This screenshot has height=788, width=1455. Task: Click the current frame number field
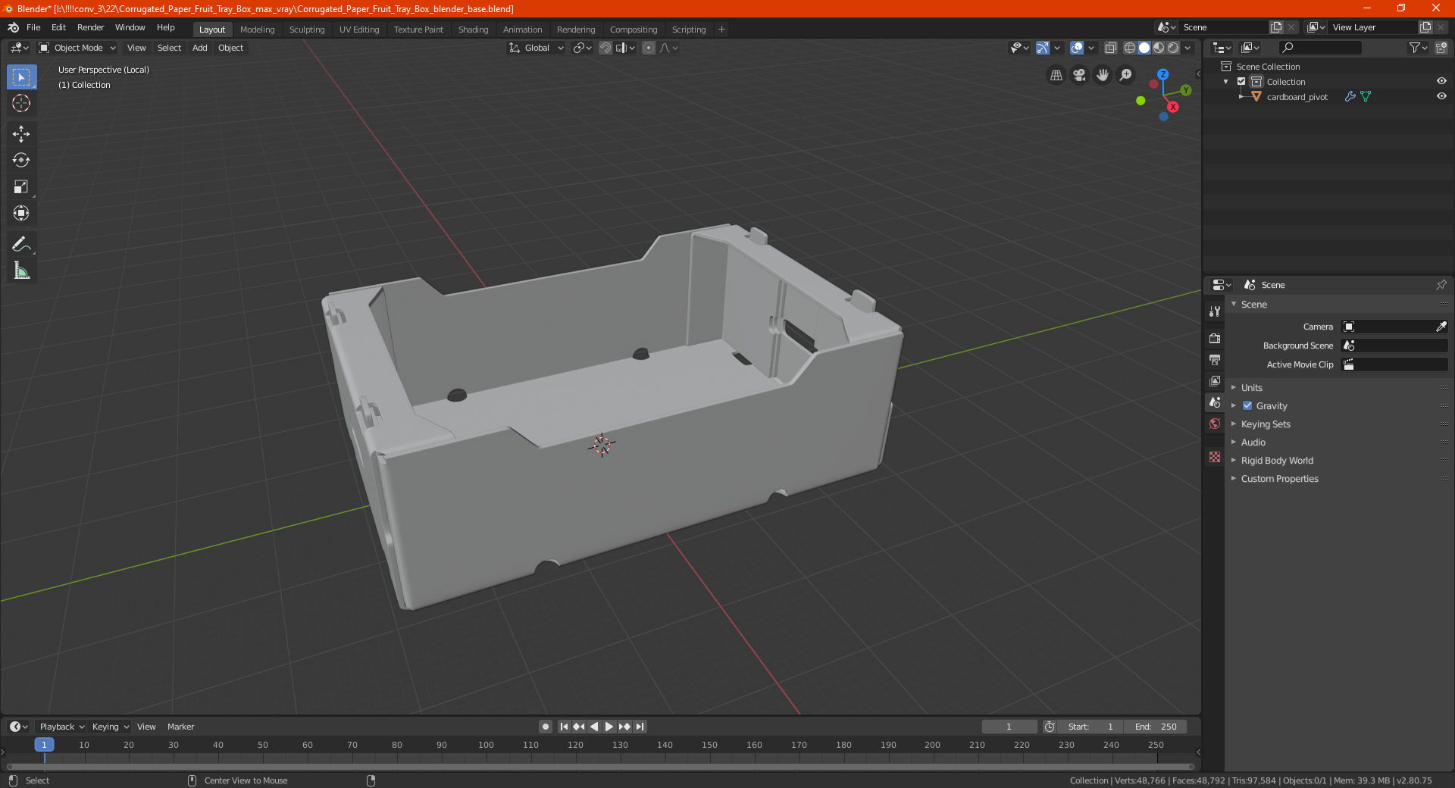click(1009, 727)
